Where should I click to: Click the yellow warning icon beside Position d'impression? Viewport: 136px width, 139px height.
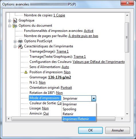(x=26, y=72)
